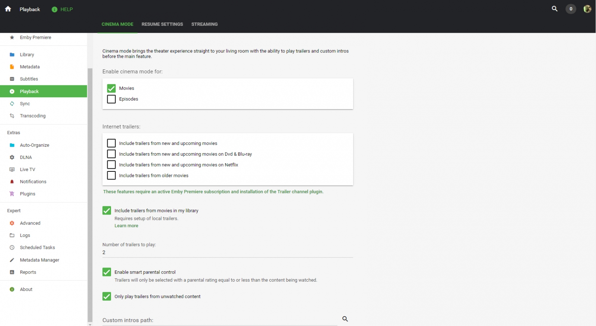Switch to the Resume Settings tab
This screenshot has width=596, height=326.
(162, 24)
